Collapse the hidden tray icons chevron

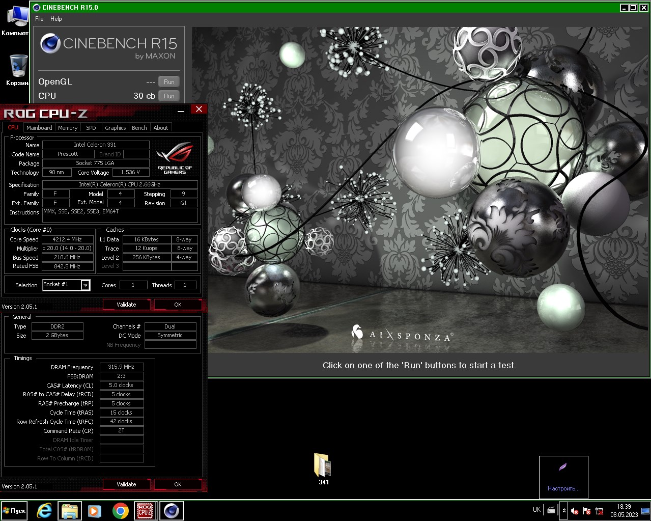point(563,511)
